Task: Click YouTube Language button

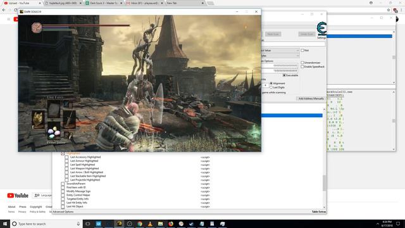Action: pos(42,196)
